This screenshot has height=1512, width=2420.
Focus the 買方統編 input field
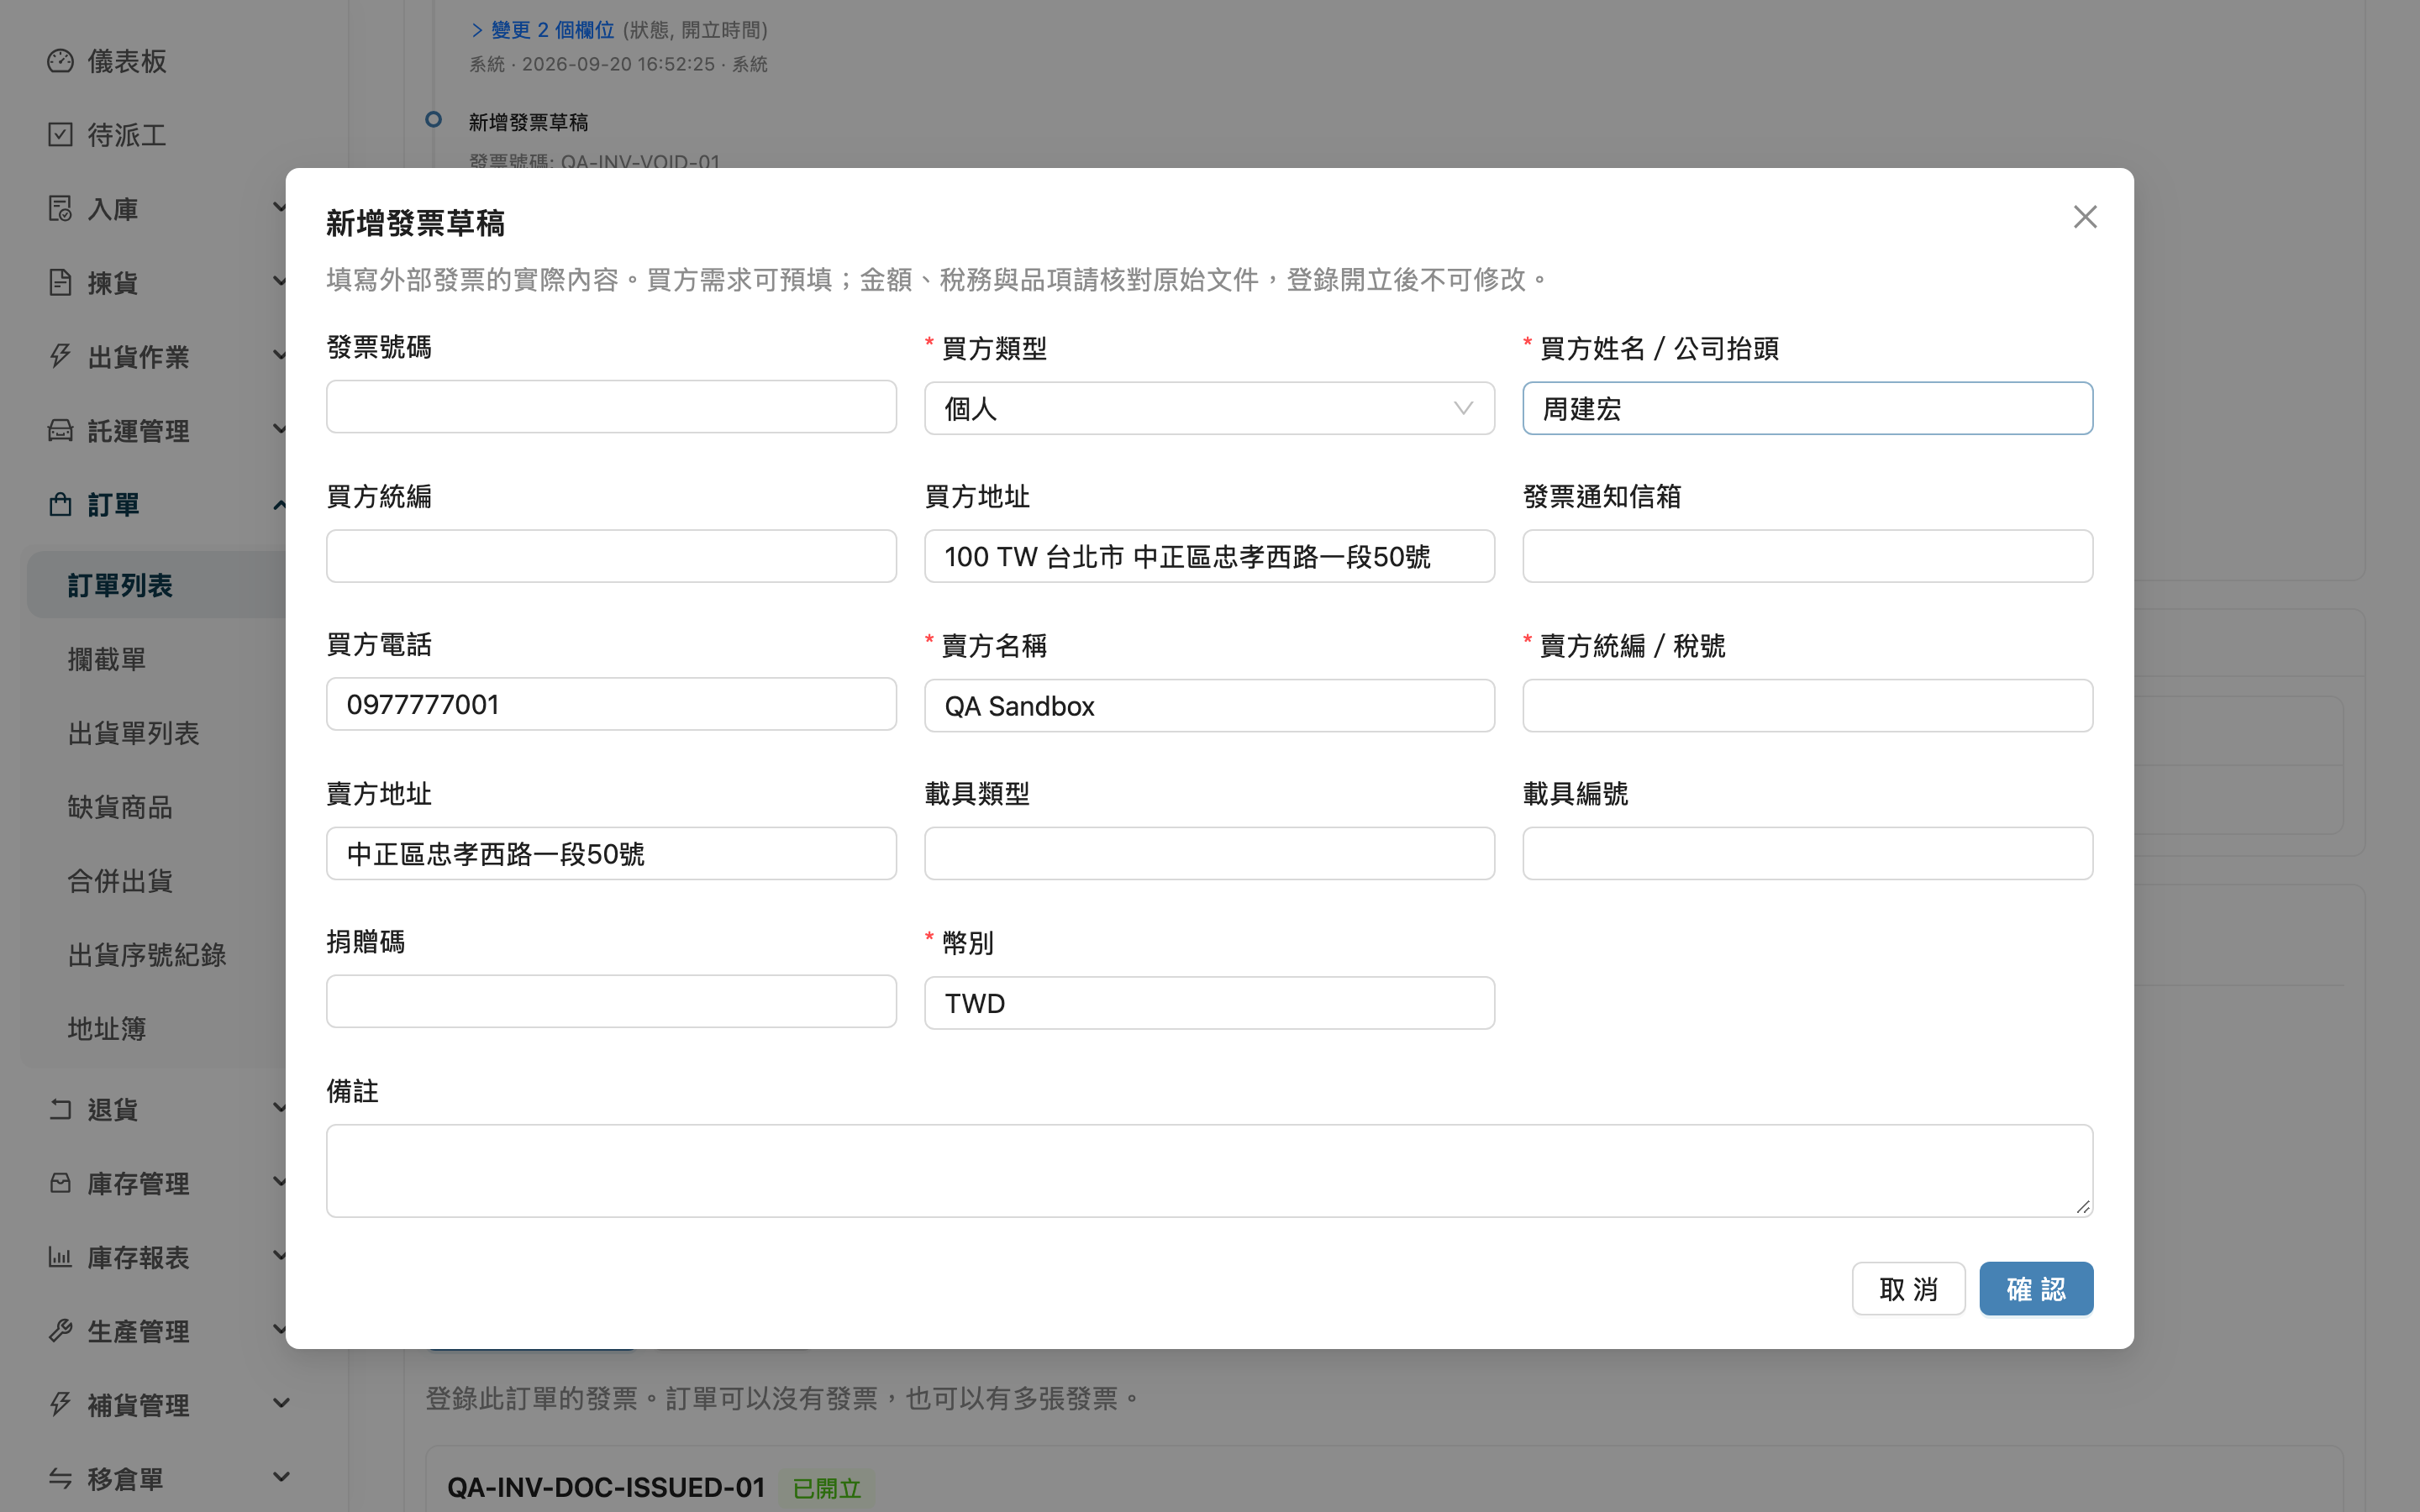click(x=611, y=556)
